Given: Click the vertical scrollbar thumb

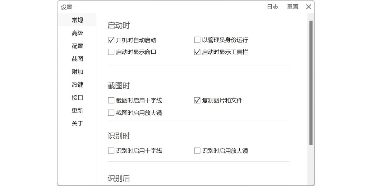Looking at the screenshot, I should [311, 83].
